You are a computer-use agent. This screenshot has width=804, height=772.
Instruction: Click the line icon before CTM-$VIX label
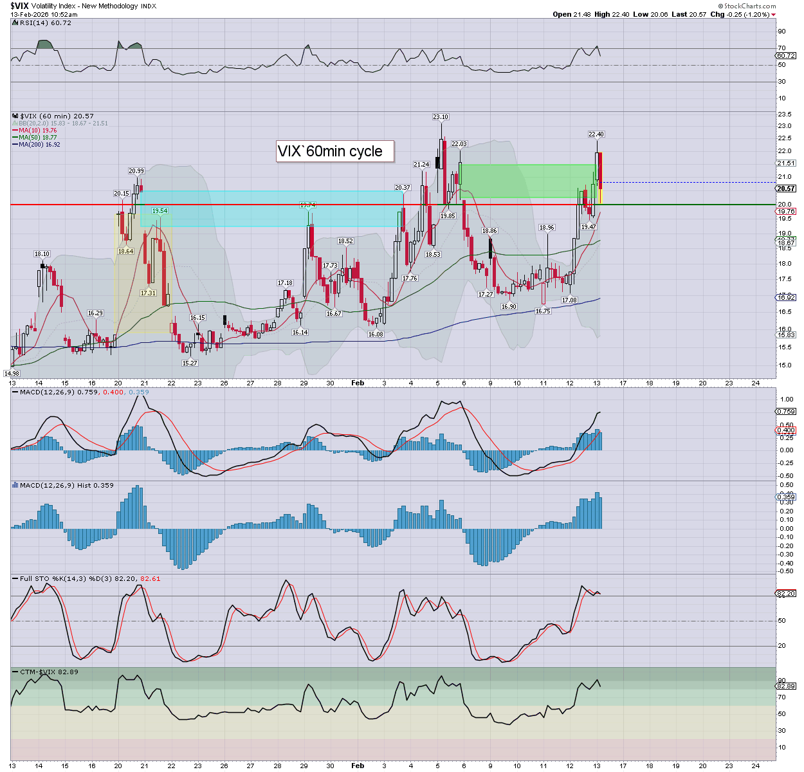[x=15, y=672]
